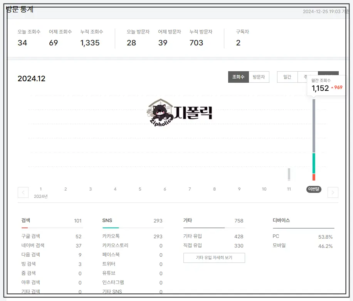Select the 조회수 chart view button

point(239,77)
